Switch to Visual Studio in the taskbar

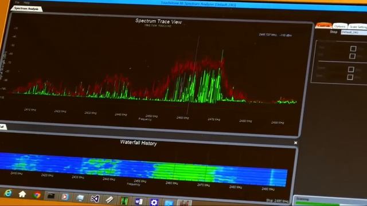95,199
